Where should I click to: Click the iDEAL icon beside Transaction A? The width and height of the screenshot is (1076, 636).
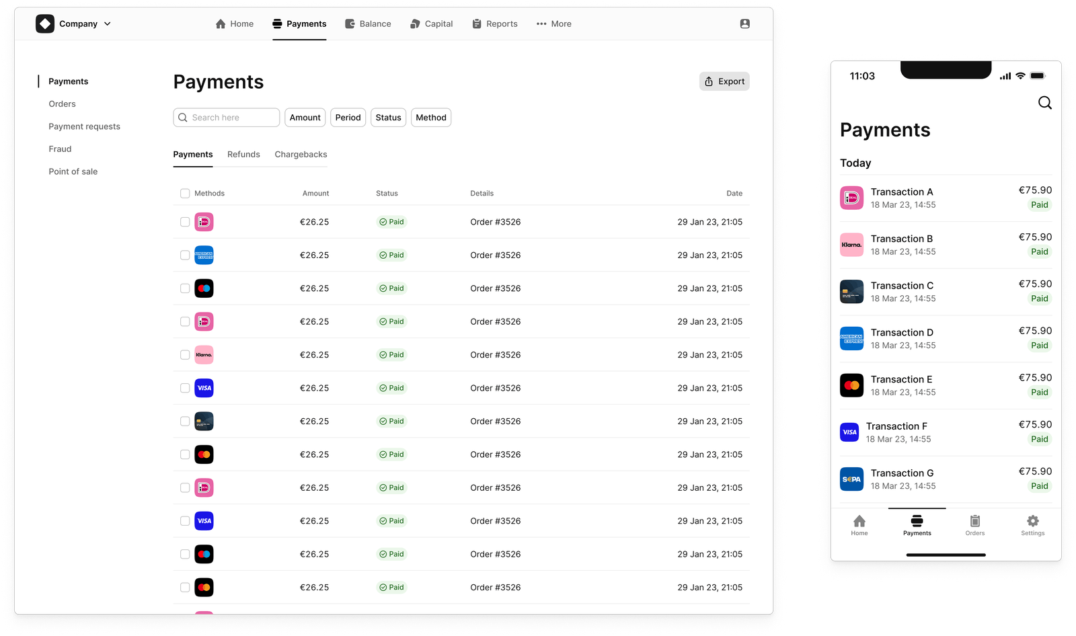851,198
